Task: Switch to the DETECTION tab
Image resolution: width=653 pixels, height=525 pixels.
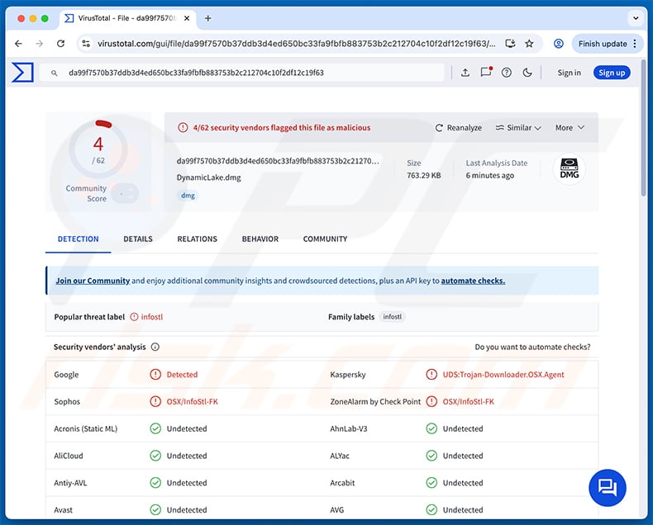Action: click(79, 239)
